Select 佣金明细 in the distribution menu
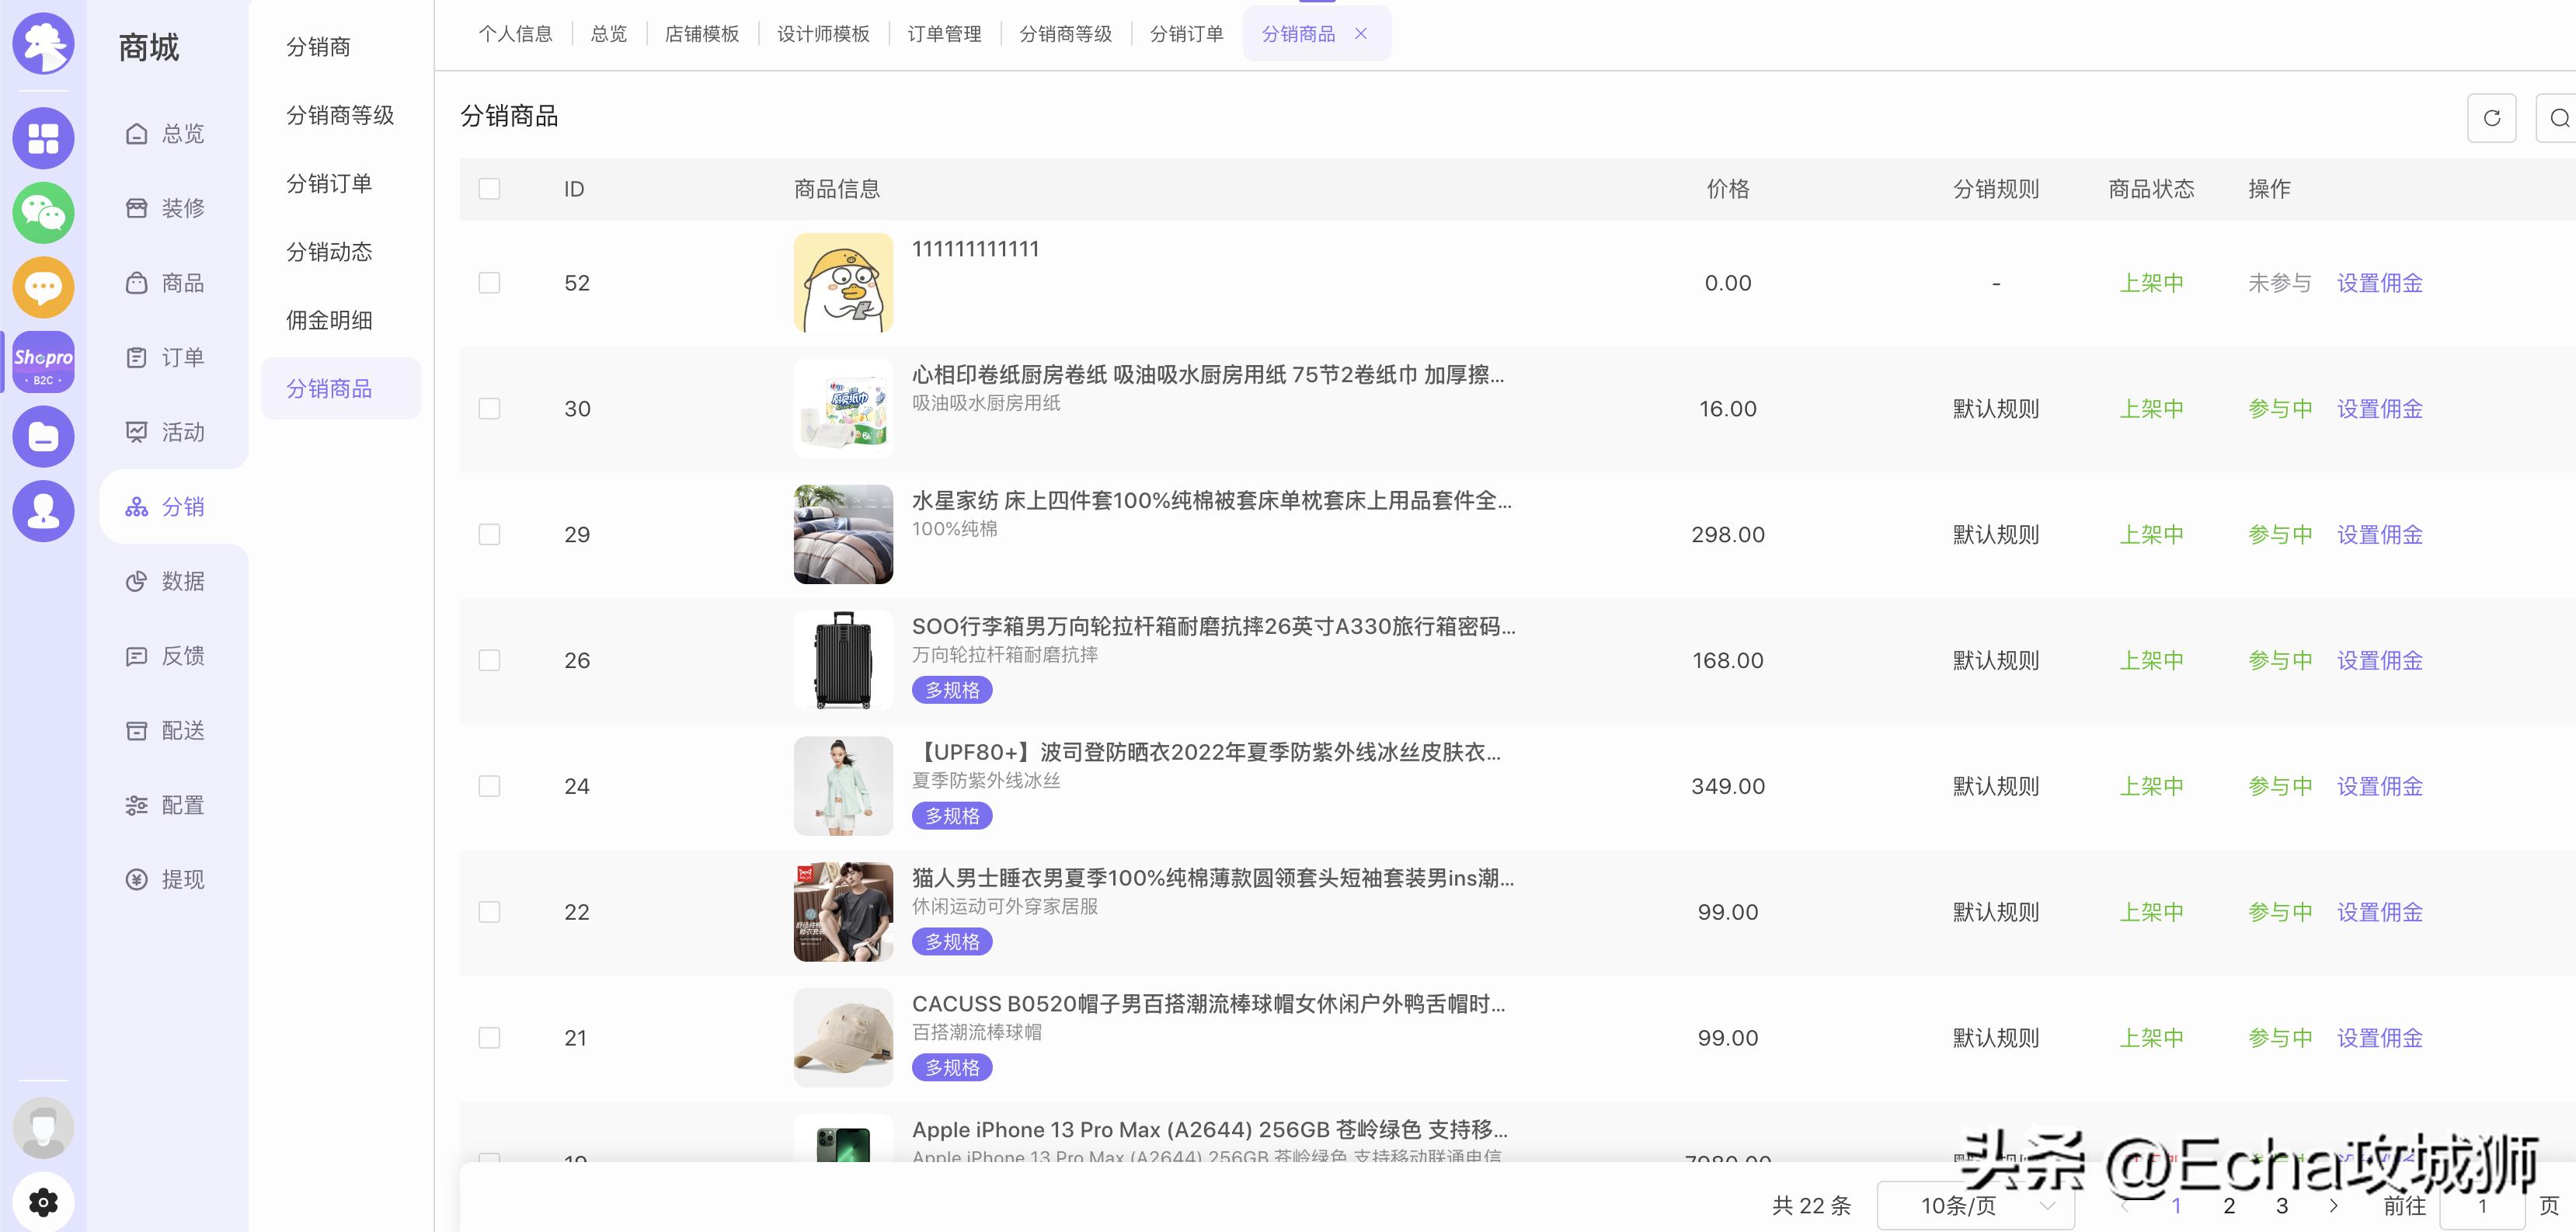This screenshot has width=2576, height=1232. pos(330,320)
